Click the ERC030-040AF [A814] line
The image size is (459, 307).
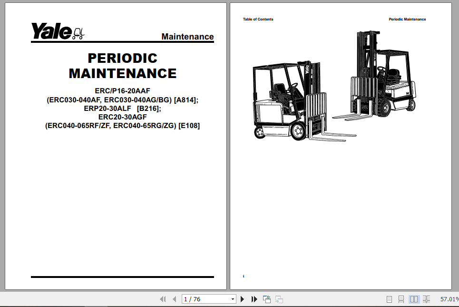click(122, 100)
